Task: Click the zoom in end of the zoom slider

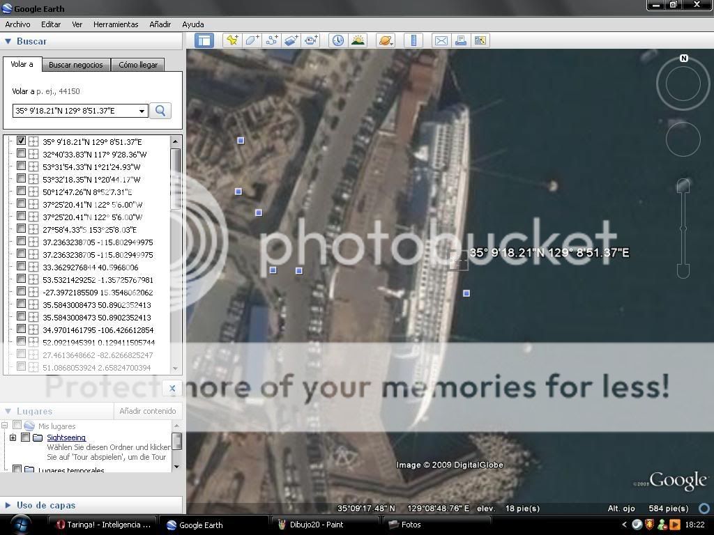Action: coord(683,185)
